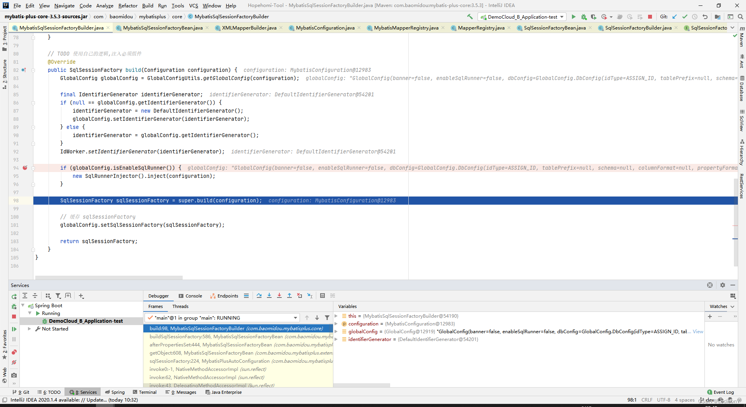
Task: Toggle the frames filter funnel in the Debugger
Action: pos(327,318)
